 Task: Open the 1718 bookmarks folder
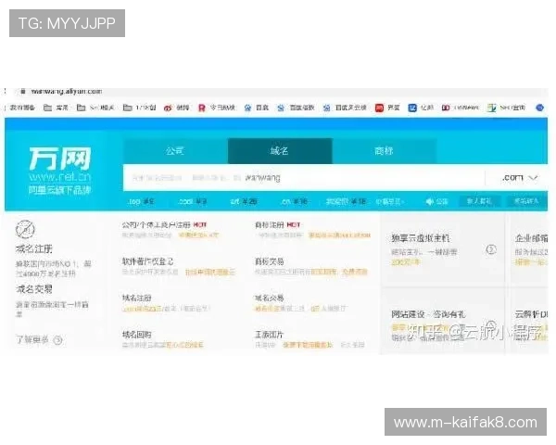139,108
